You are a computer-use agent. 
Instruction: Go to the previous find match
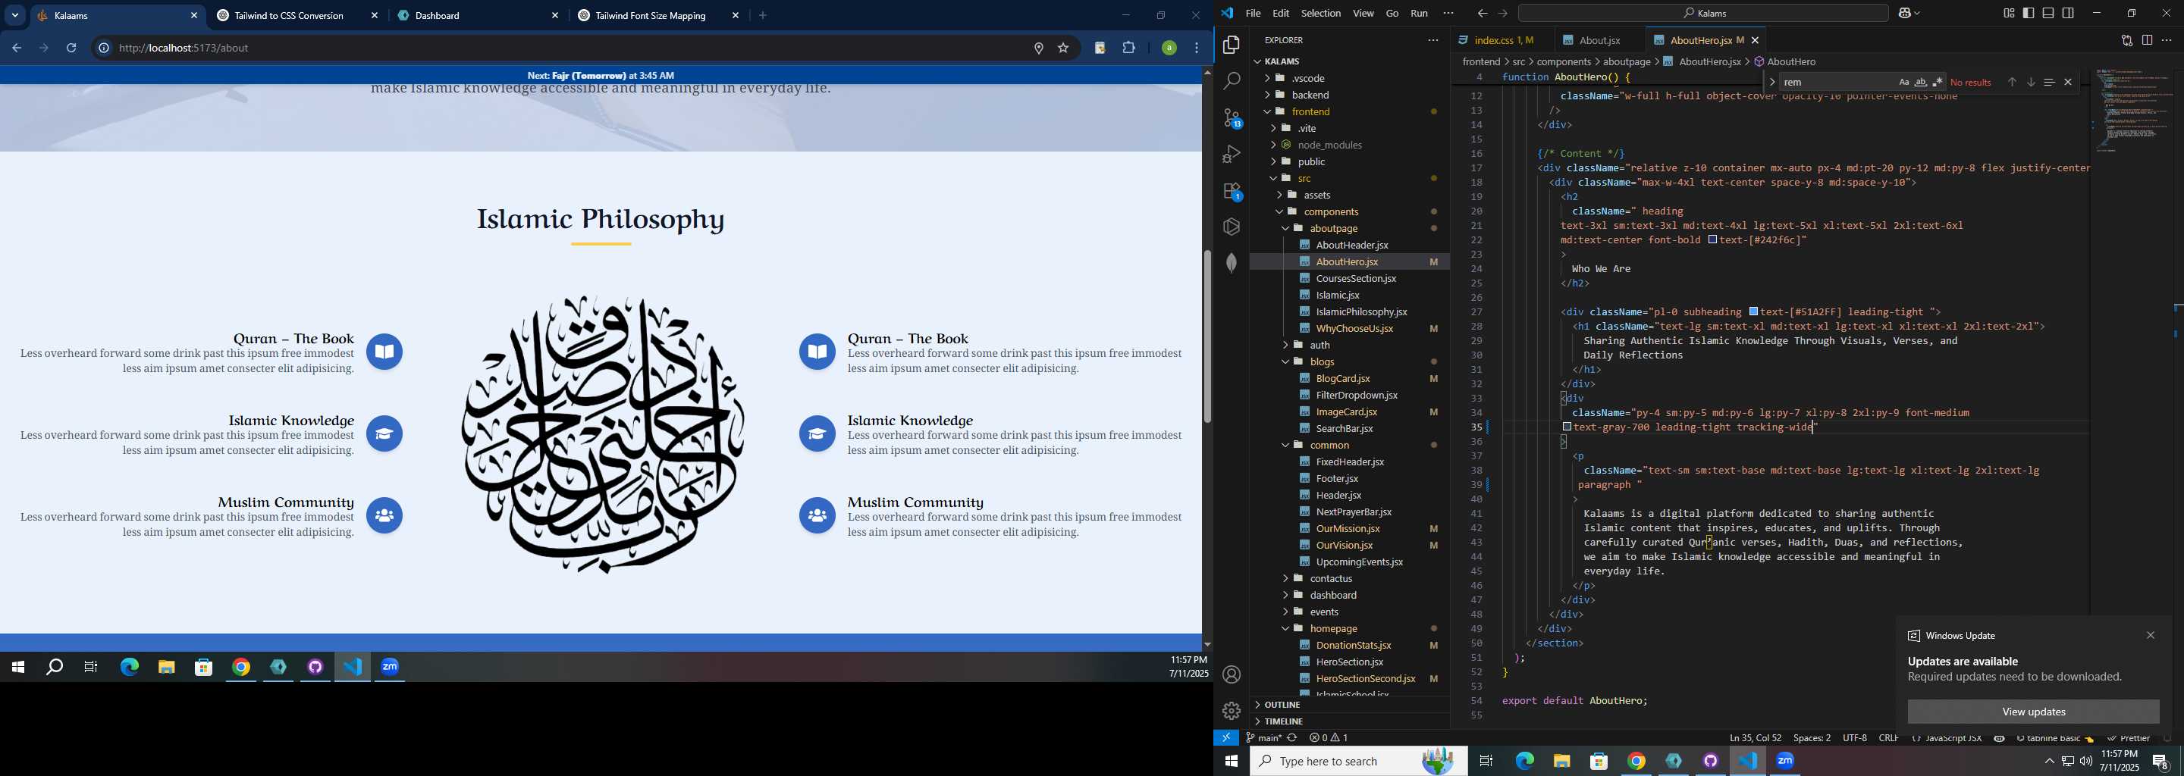(x=2011, y=82)
